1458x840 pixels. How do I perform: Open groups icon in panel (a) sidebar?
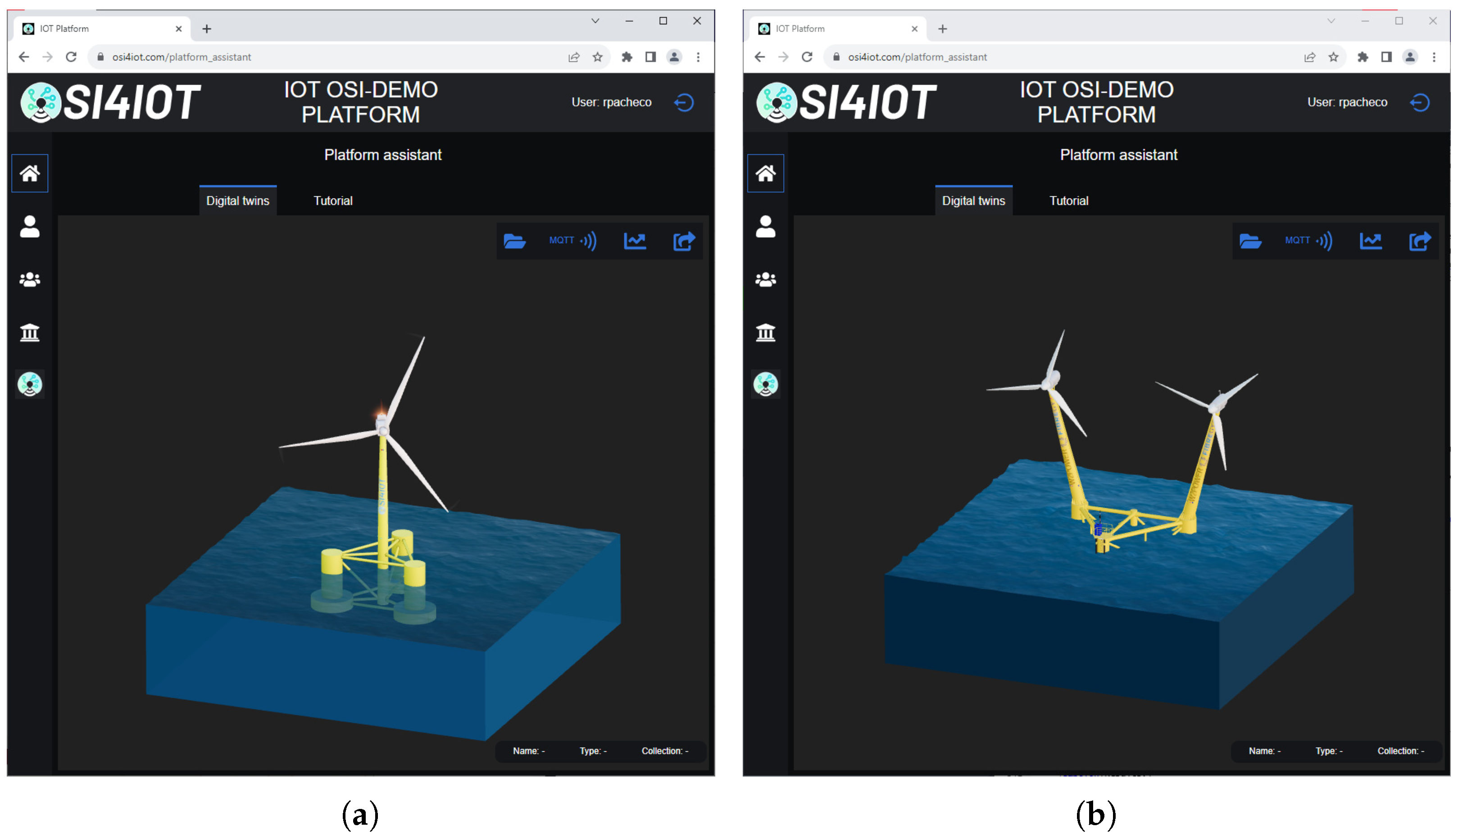[x=29, y=280]
